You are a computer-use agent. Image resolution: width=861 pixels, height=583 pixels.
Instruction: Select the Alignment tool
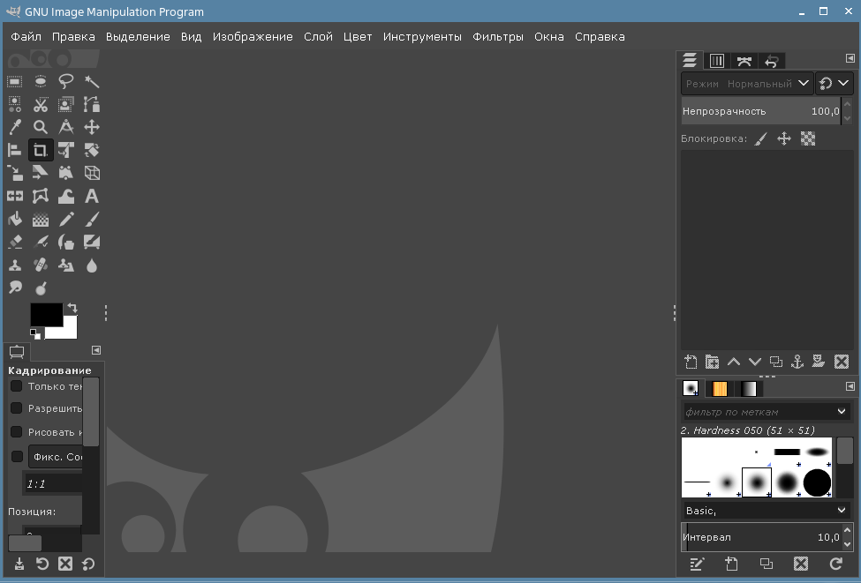(15, 150)
